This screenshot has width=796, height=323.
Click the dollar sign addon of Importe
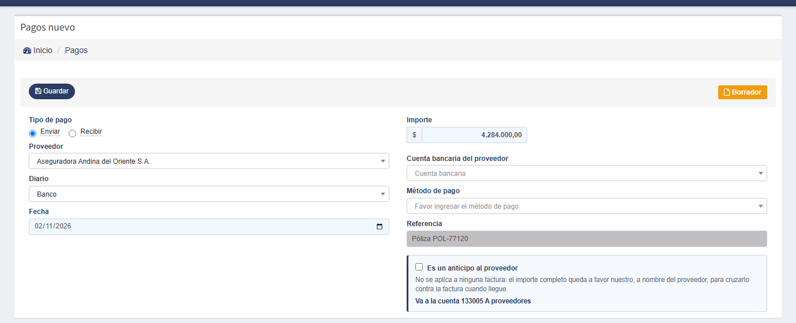[x=414, y=135]
